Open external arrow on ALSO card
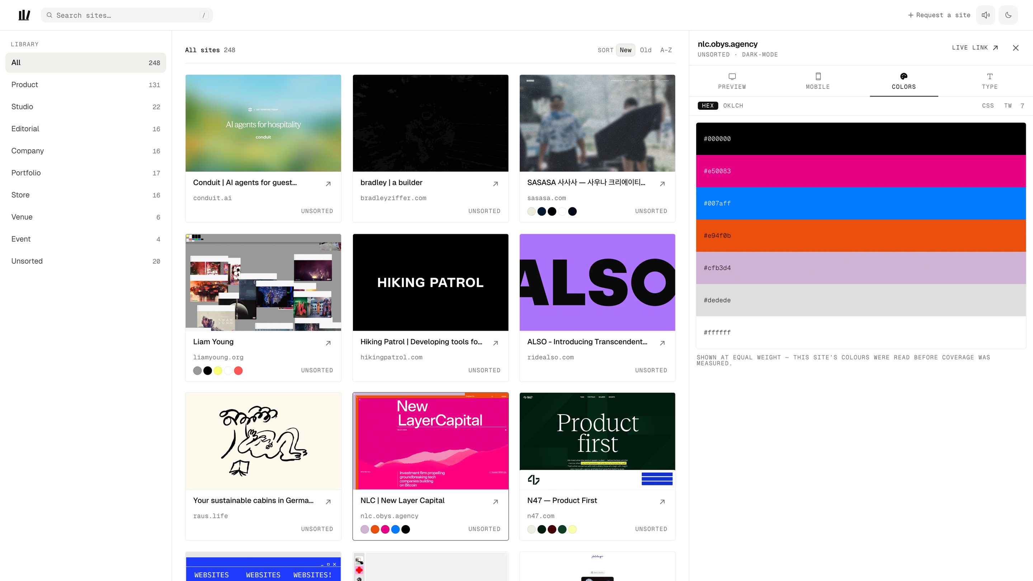Screen dimensions: 1033x581 coord(662,343)
